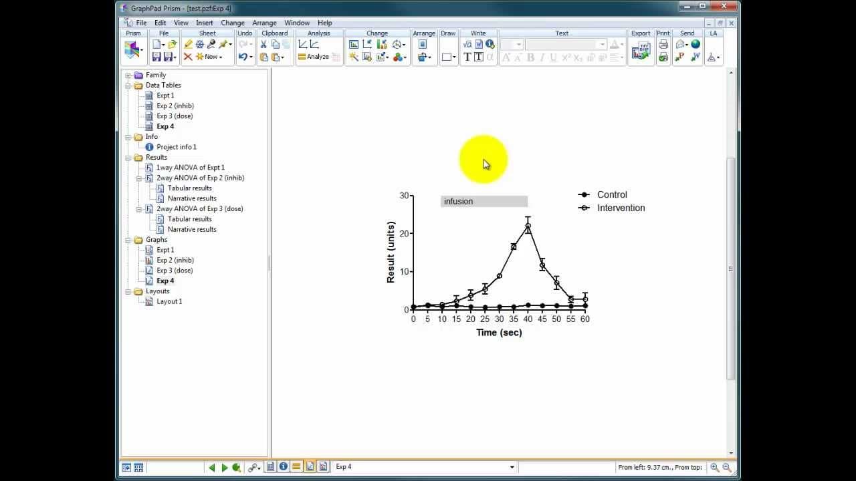Open the Draw shape dropdown
856x481 pixels.
pyautogui.click(x=454, y=57)
